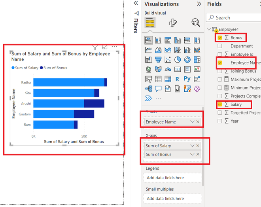Pick the 100% stacked bar chart visual
The height and width of the screenshot is (207, 261).
click(x=187, y=40)
